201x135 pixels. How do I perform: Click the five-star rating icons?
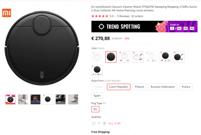[x=100, y=16]
